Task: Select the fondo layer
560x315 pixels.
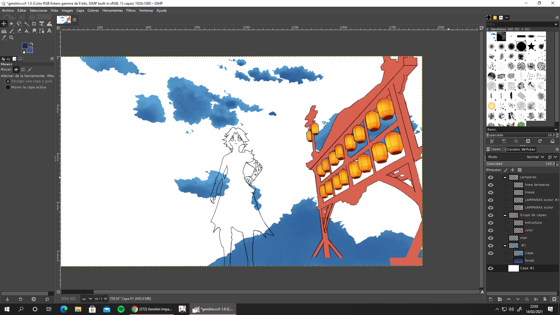Action: [529, 260]
